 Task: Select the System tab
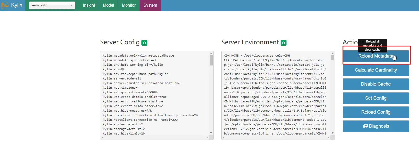tap(150, 5)
